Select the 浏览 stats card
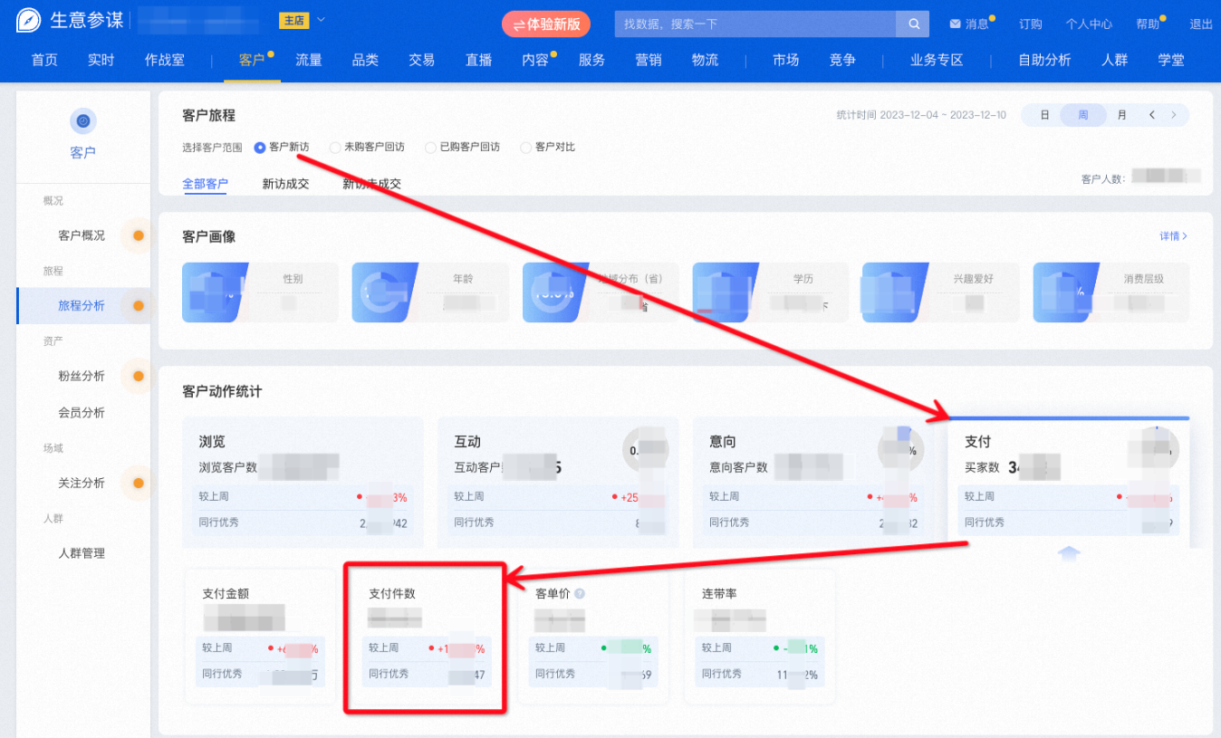Viewport: 1221px width, 738px height. (x=303, y=482)
